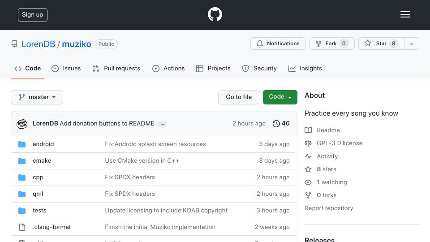Click the Readme book icon in About
This screenshot has width=430, height=242.
click(308, 130)
